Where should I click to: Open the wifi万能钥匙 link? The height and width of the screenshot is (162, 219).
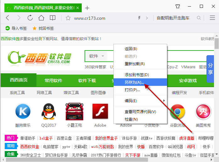tap(102, 147)
